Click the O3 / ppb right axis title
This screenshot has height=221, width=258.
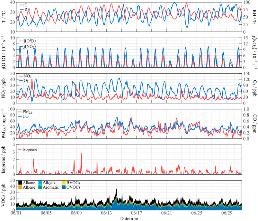coord(254,88)
